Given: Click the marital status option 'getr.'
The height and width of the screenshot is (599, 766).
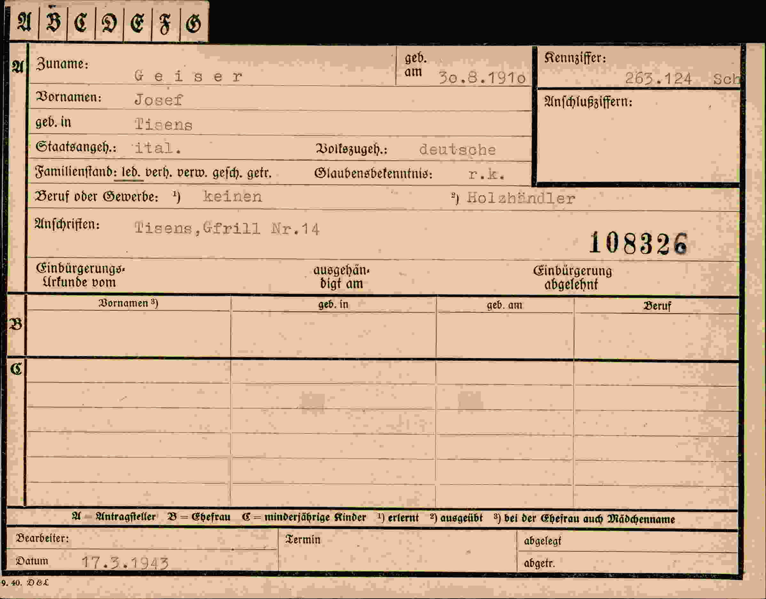Looking at the screenshot, I should coord(259,173).
